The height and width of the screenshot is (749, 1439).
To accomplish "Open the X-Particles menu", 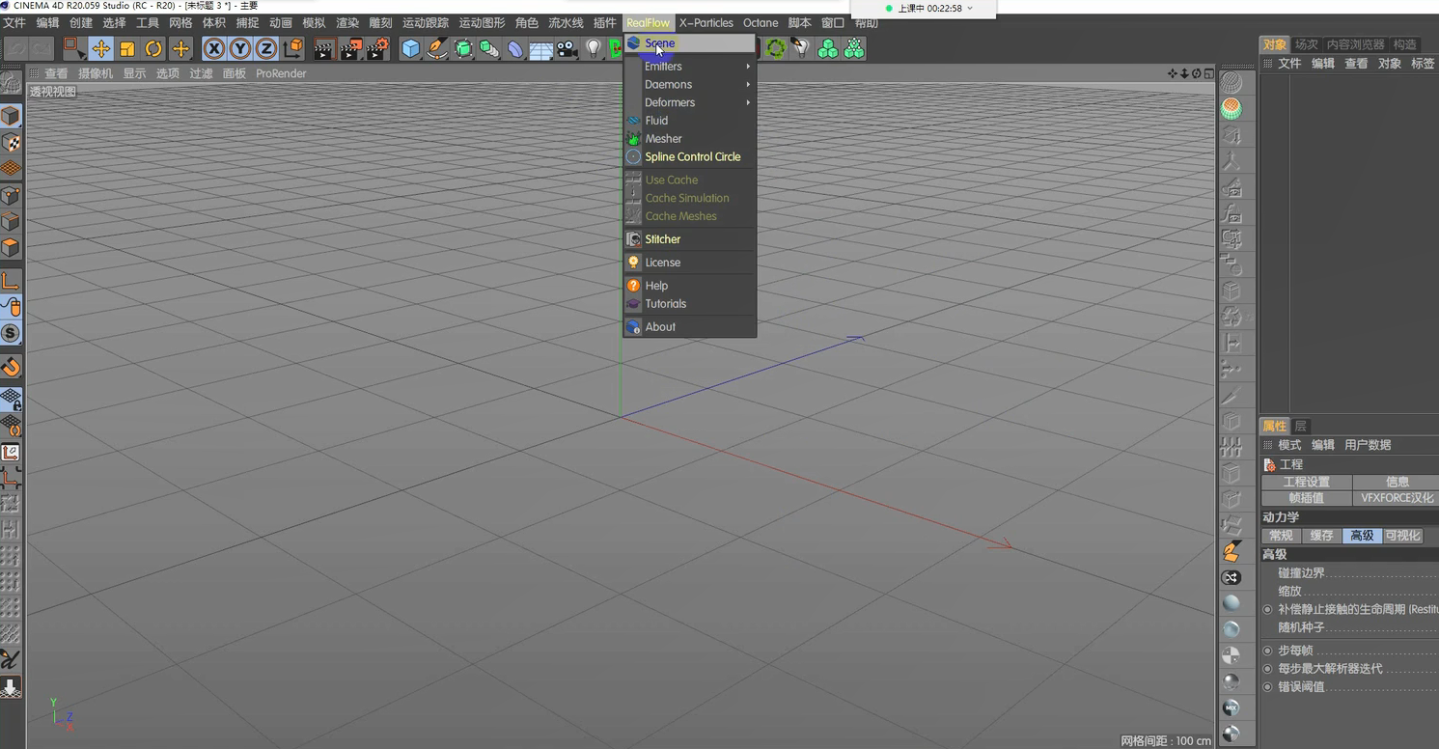I will 706,23.
